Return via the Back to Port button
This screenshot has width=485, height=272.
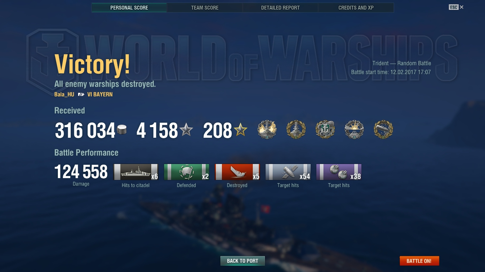click(243, 261)
